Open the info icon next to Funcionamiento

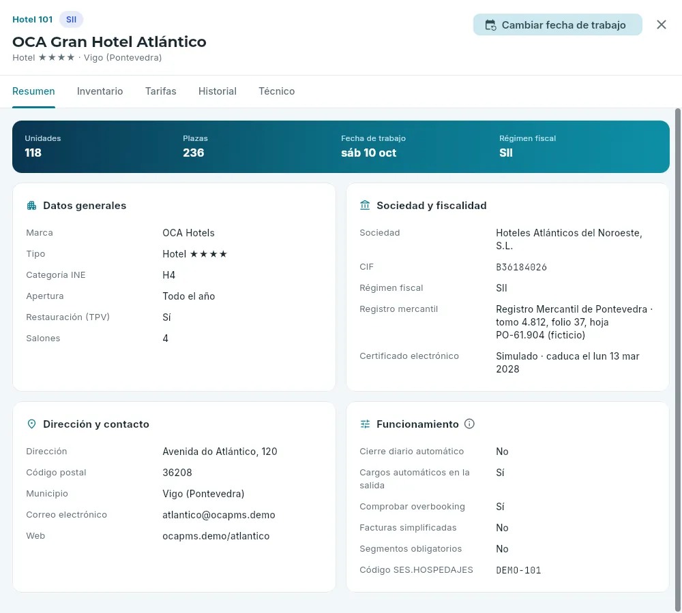(469, 424)
